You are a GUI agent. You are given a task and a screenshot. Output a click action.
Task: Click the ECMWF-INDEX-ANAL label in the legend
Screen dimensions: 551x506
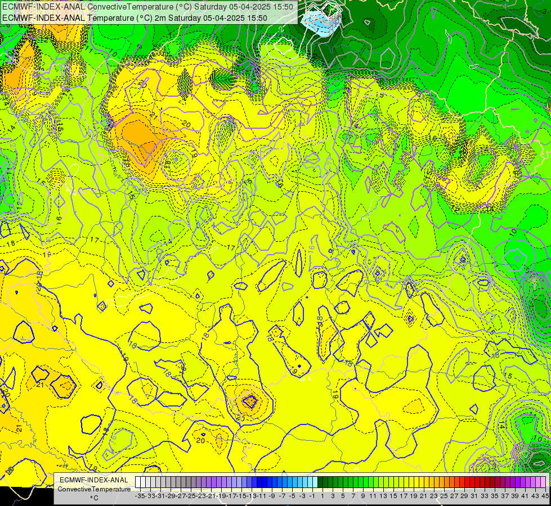(94, 480)
